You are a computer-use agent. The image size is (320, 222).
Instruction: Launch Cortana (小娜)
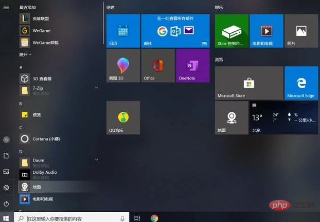pos(59,139)
